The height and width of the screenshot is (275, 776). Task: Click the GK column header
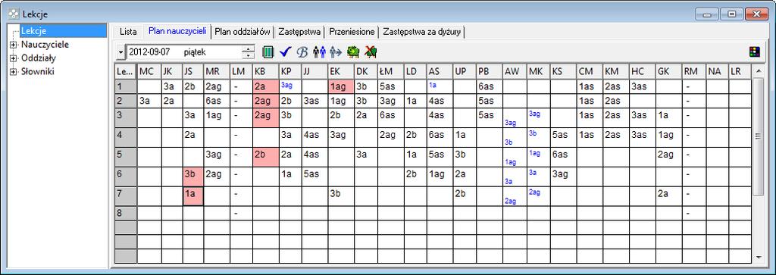pyautogui.click(x=668, y=71)
